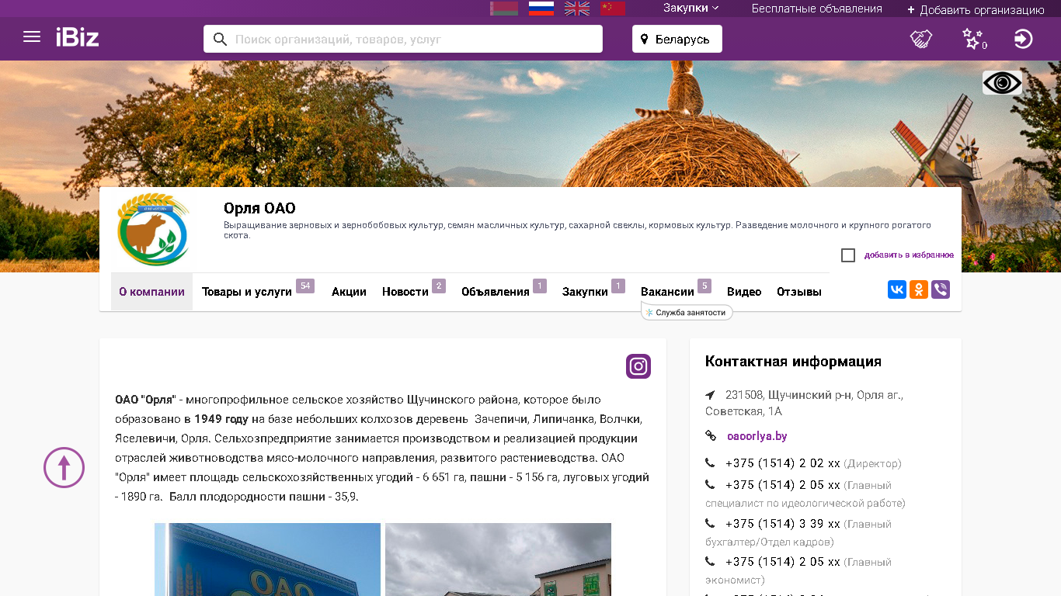The width and height of the screenshot is (1061, 596).
Task: Click the Orlya company logo
Action: tap(153, 230)
